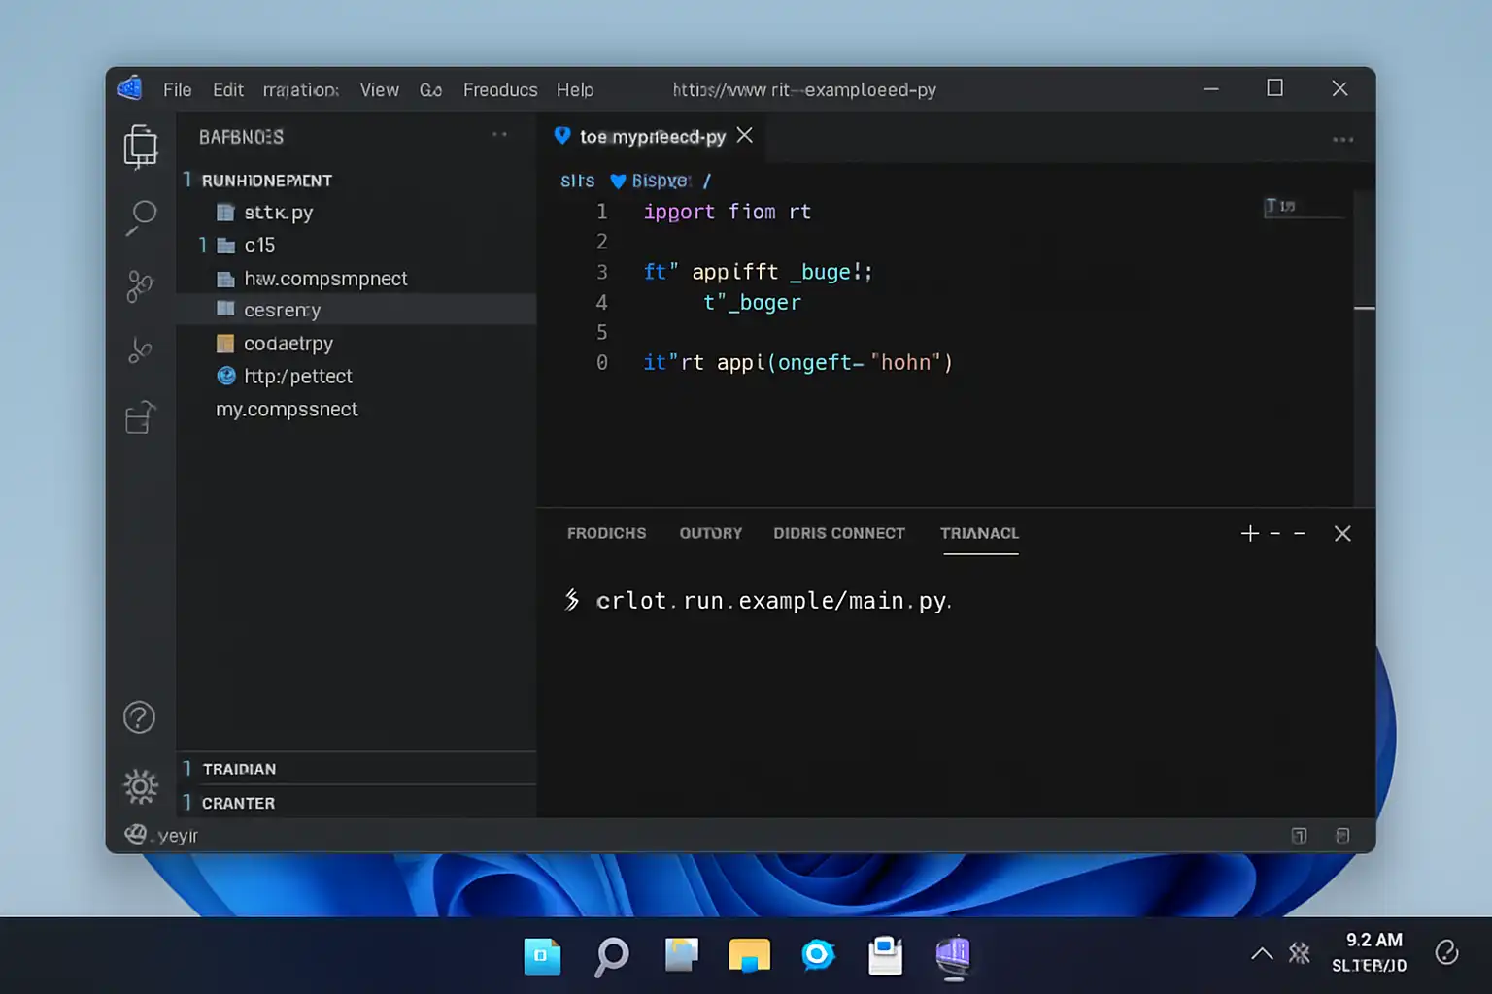Open the sttк.py file
Image resolution: width=1492 pixels, height=994 pixels.
(x=278, y=213)
